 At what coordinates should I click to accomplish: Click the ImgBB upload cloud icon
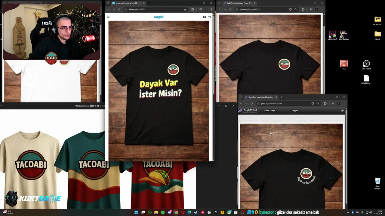coord(205,17)
